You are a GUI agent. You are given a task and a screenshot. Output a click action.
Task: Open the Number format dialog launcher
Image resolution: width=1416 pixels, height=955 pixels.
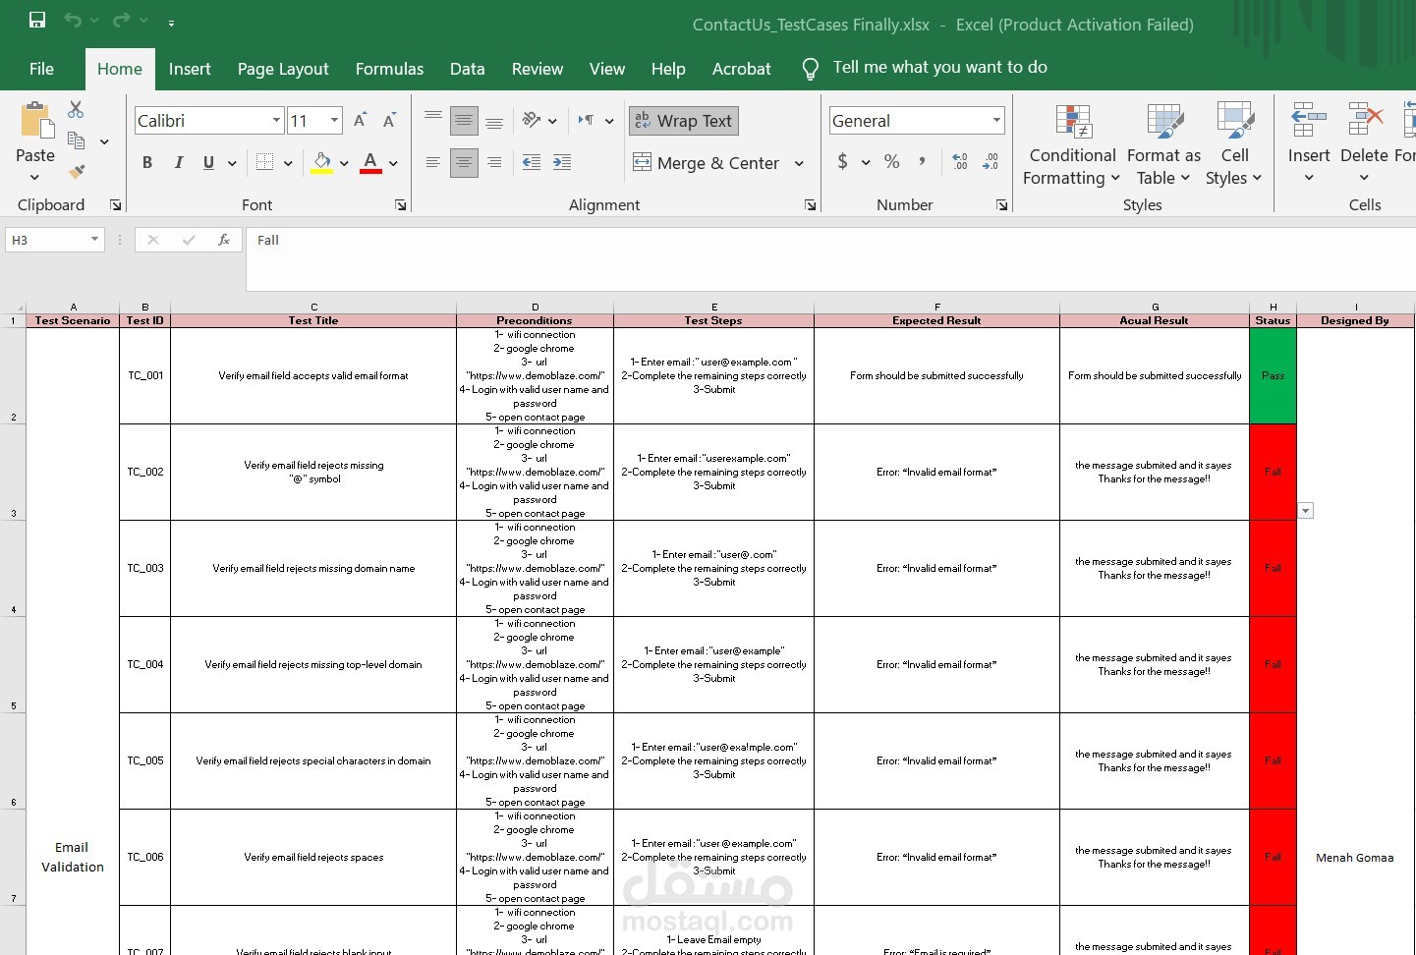1002,205
